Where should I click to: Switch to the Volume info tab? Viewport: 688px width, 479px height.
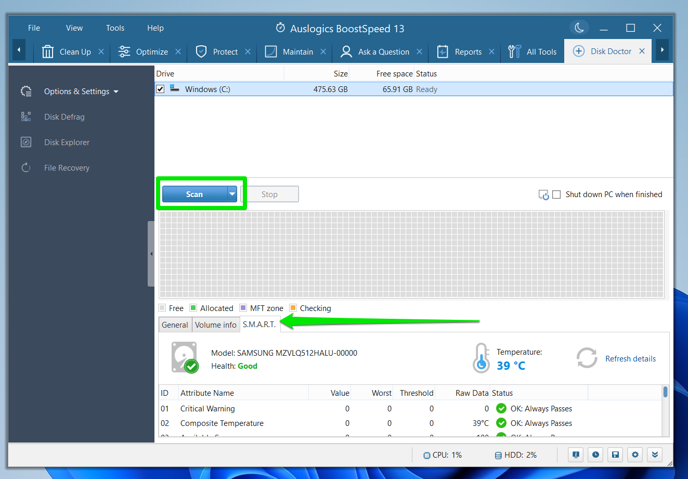pyautogui.click(x=215, y=325)
